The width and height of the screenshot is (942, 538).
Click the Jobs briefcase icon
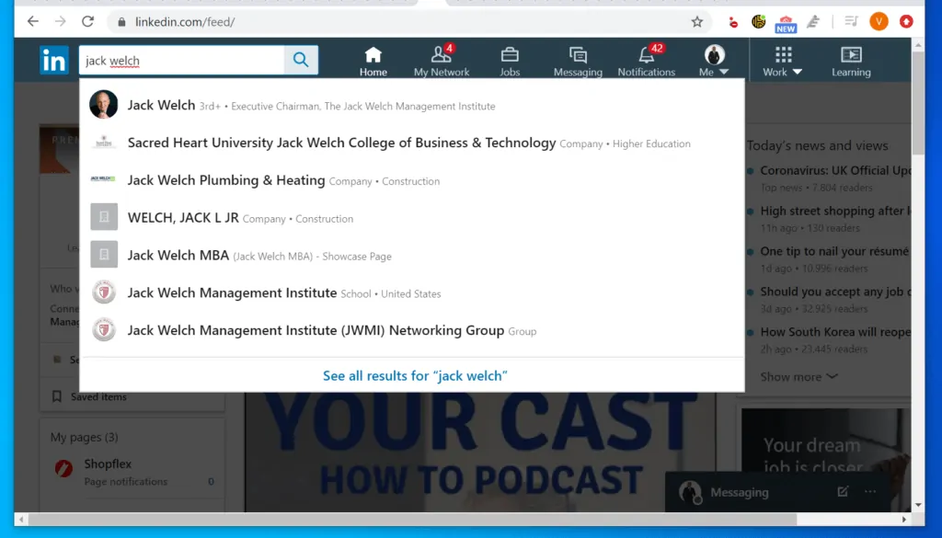[510, 53]
